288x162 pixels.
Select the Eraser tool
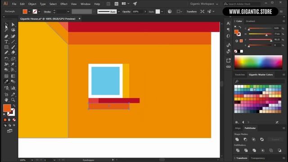point(13,53)
